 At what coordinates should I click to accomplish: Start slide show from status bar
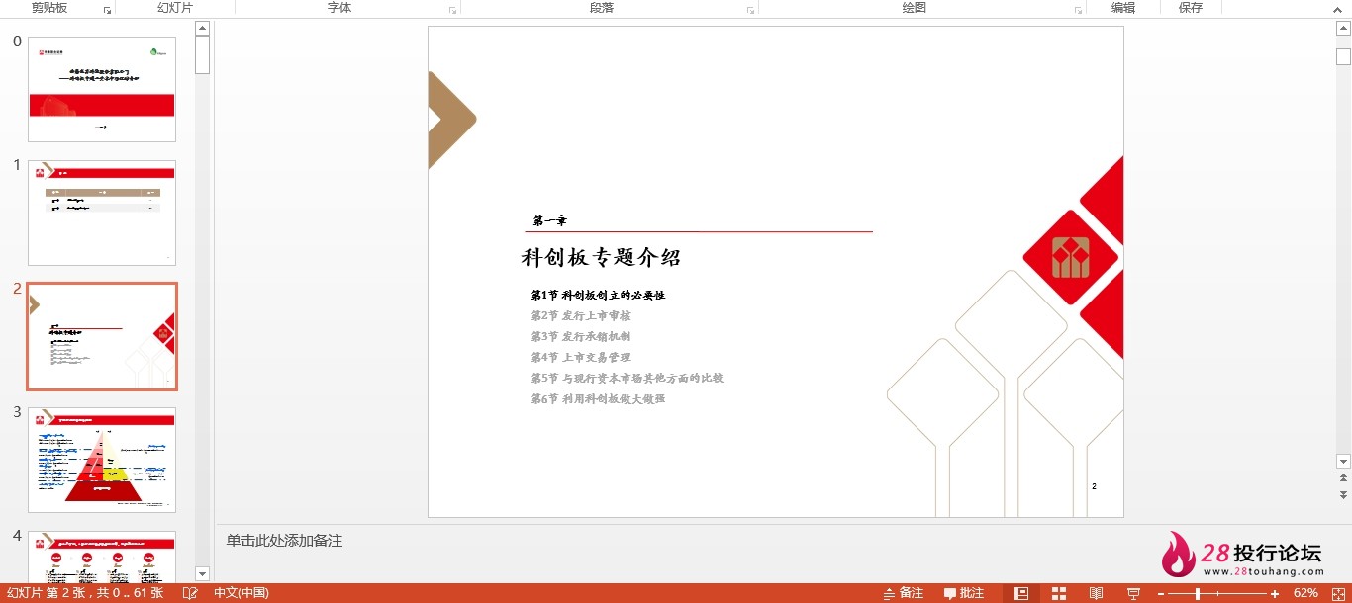click(1133, 593)
